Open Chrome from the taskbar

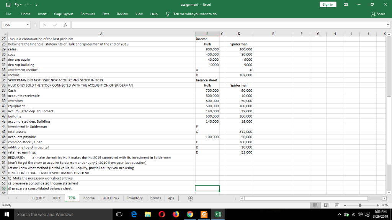point(190,214)
